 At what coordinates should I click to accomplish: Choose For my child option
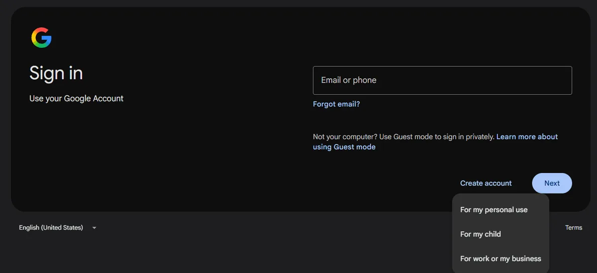click(500, 234)
